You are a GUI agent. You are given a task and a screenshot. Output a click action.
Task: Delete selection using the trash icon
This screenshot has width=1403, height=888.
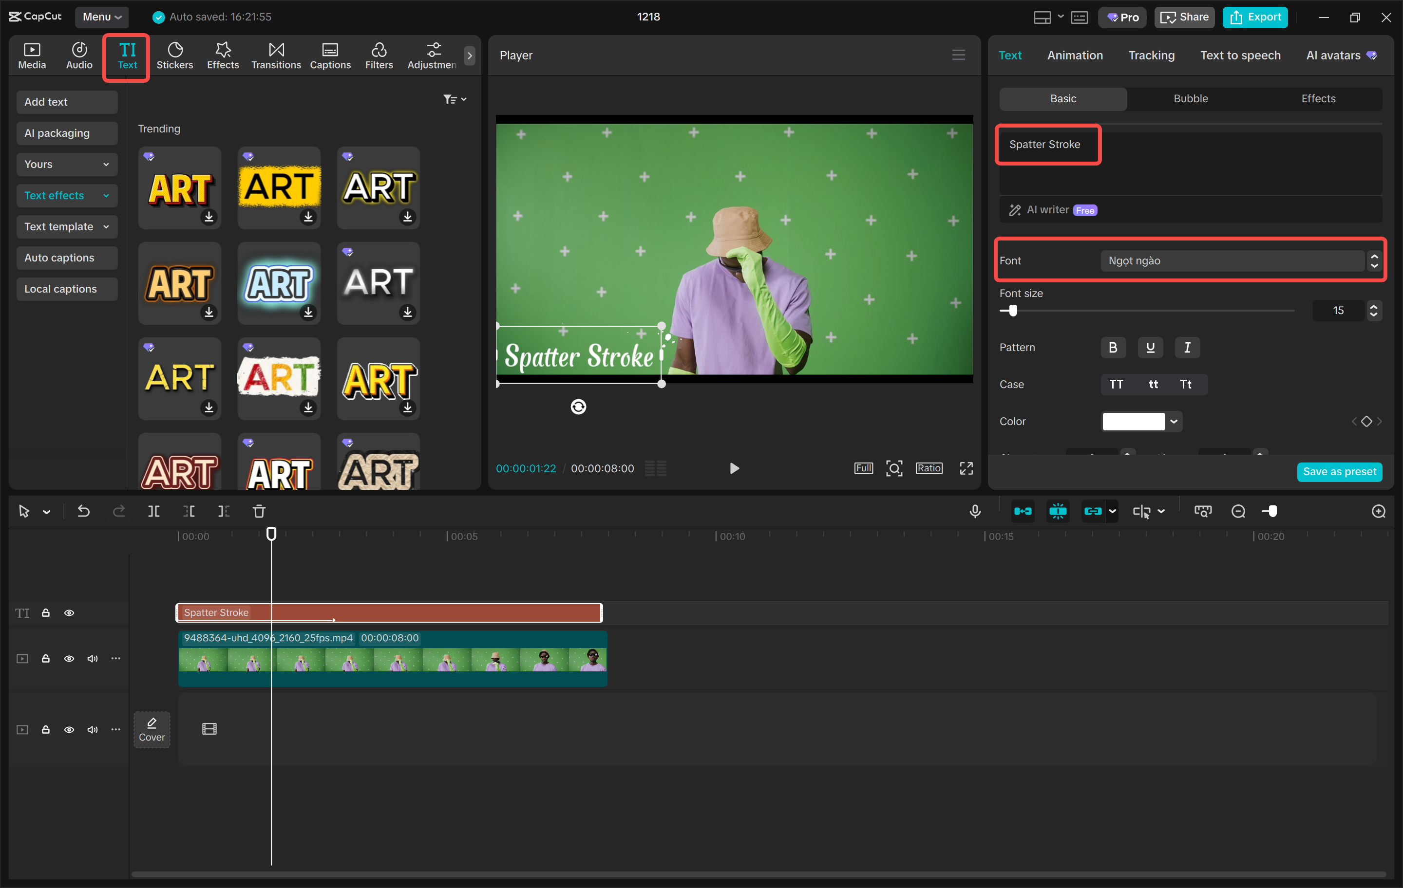coord(259,511)
